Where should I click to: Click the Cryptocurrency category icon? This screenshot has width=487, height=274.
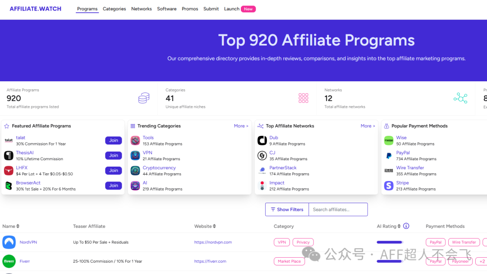[135, 171]
